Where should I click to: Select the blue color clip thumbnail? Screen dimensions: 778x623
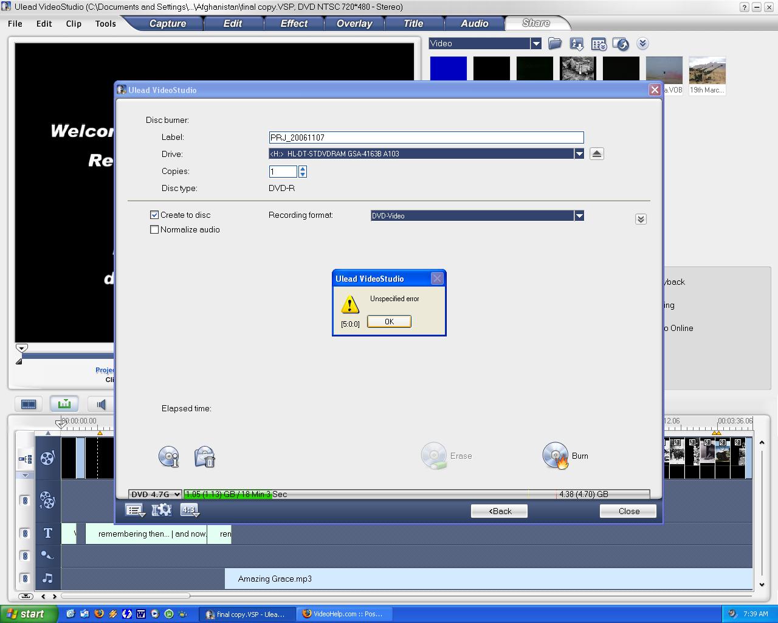tap(449, 68)
